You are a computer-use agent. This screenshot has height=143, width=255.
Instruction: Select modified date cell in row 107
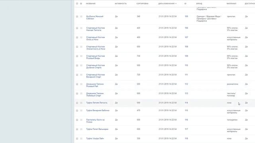pyautogui.click(x=168, y=37)
